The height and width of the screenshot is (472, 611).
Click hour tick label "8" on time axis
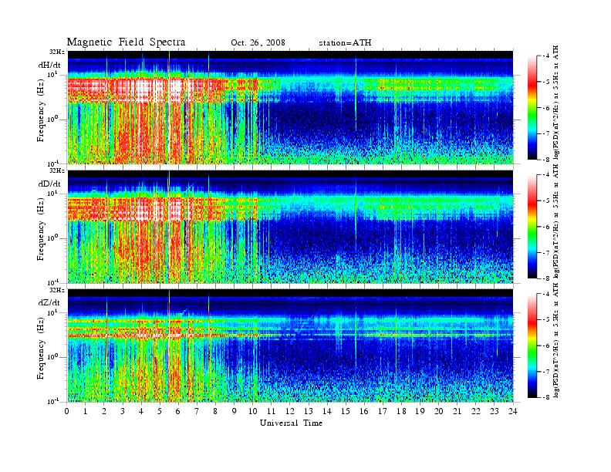click(215, 412)
